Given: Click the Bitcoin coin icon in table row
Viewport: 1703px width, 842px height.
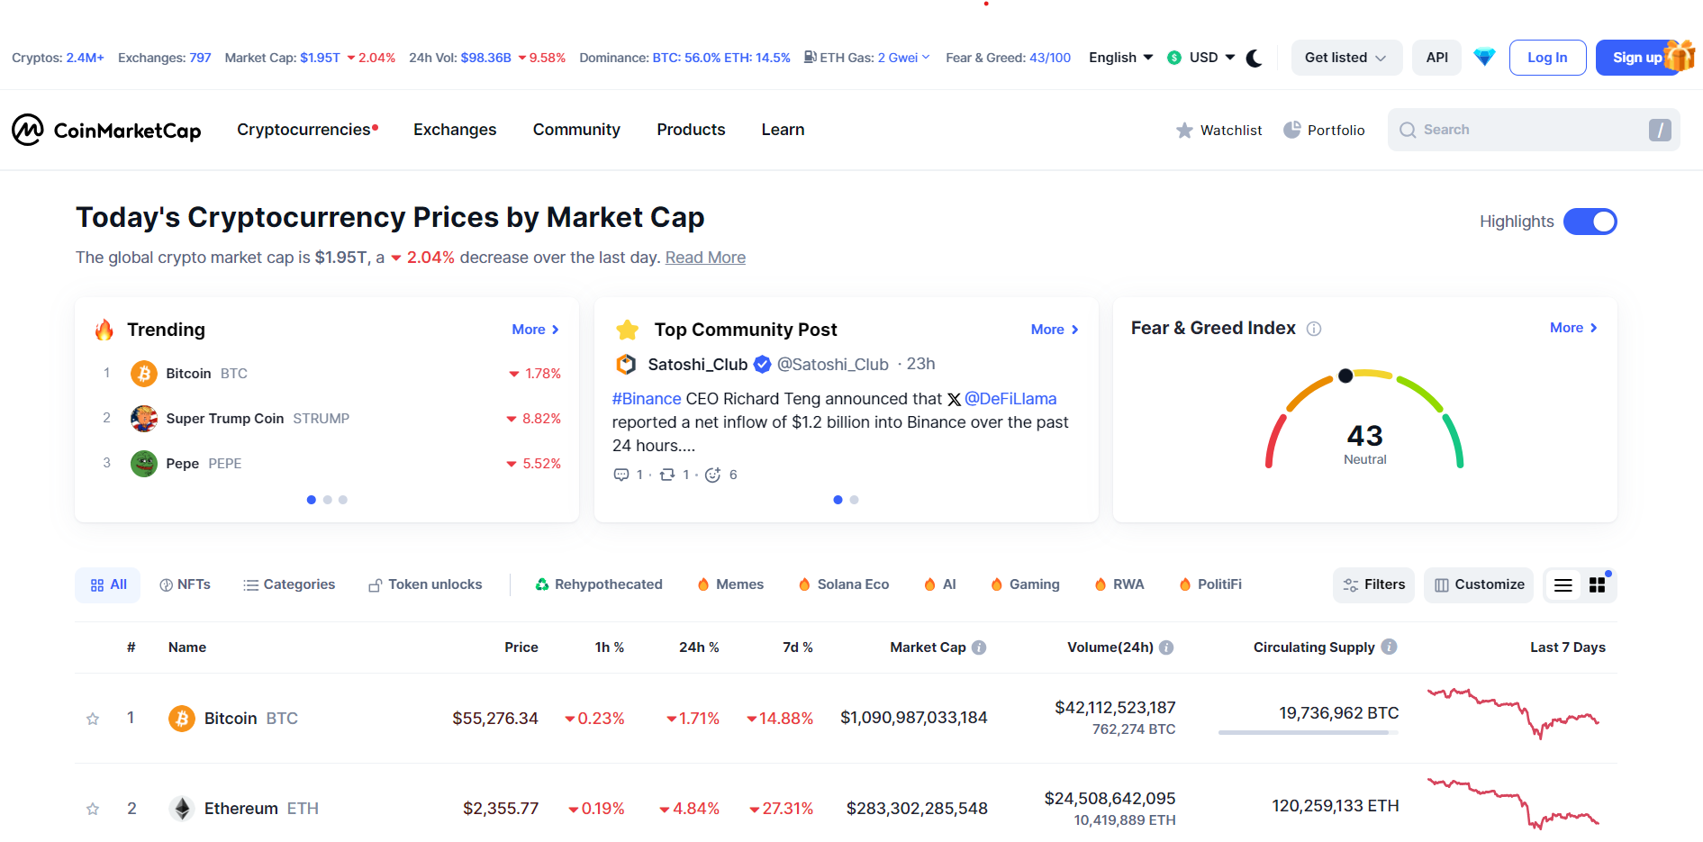Looking at the screenshot, I should [x=182, y=719].
